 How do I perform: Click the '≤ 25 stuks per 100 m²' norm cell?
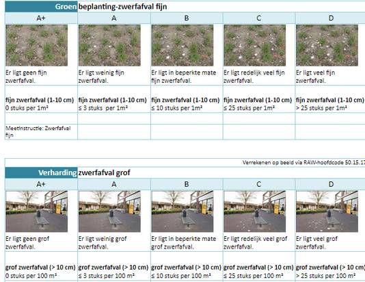tap(259, 266)
